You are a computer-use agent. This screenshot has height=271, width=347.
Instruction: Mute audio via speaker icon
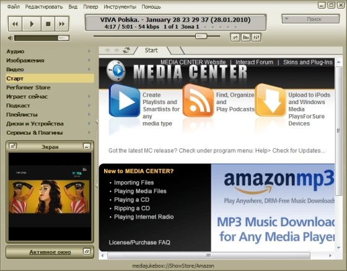(10, 38)
